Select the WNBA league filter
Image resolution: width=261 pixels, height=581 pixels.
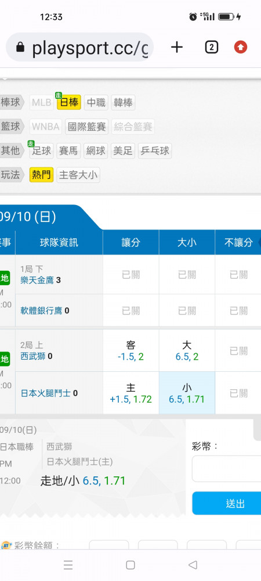coord(45,127)
